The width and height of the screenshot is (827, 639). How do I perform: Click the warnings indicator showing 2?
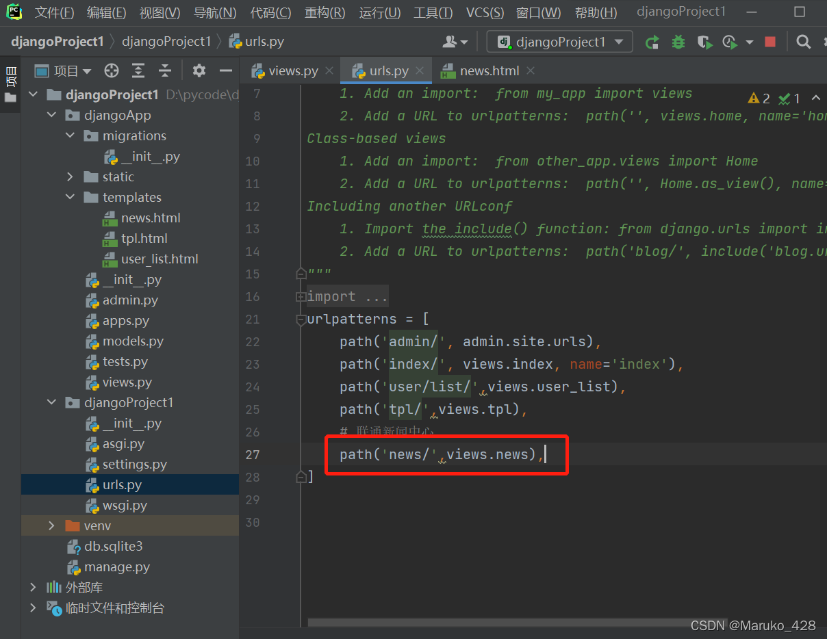[759, 99]
